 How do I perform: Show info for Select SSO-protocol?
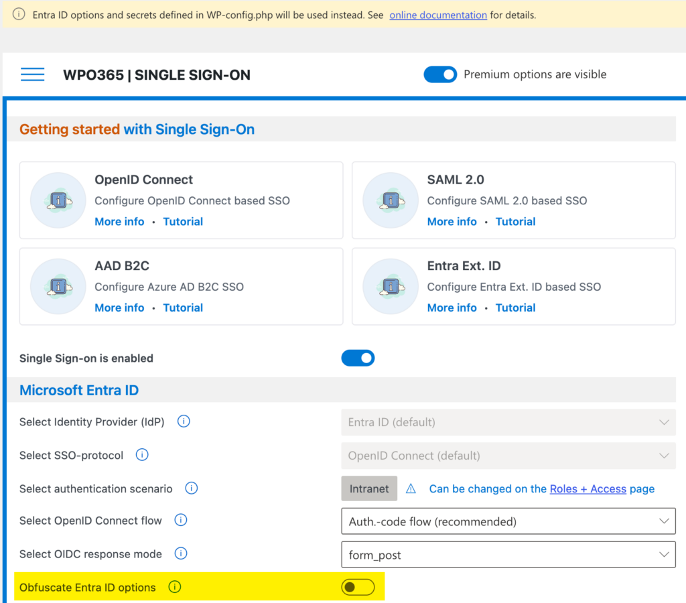tap(142, 455)
